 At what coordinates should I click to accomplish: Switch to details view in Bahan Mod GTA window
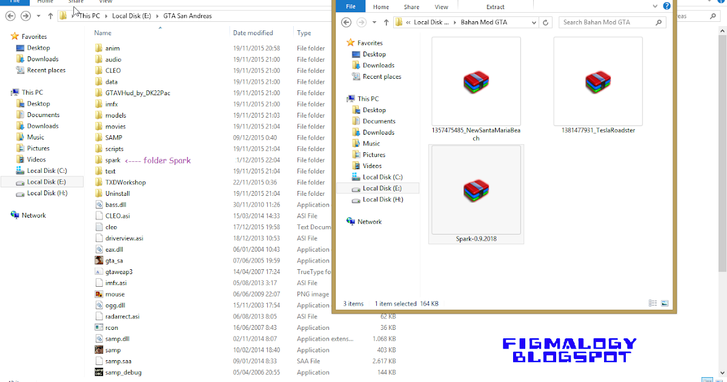pyautogui.click(x=652, y=303)
